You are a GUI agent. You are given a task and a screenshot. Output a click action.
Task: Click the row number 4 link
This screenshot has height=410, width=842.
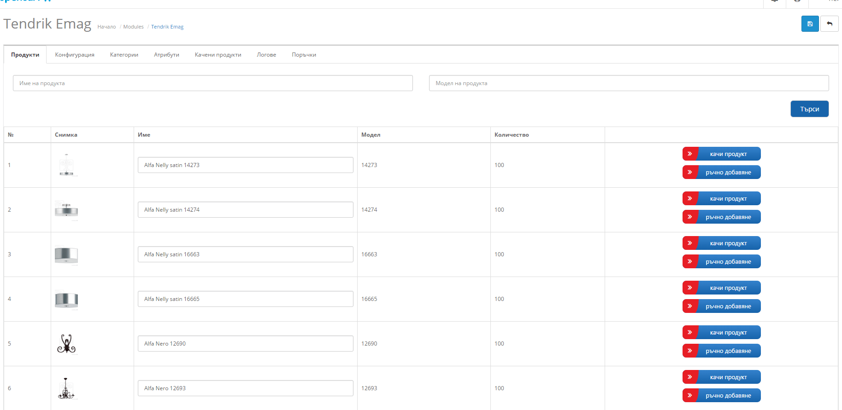coord(9,299)
